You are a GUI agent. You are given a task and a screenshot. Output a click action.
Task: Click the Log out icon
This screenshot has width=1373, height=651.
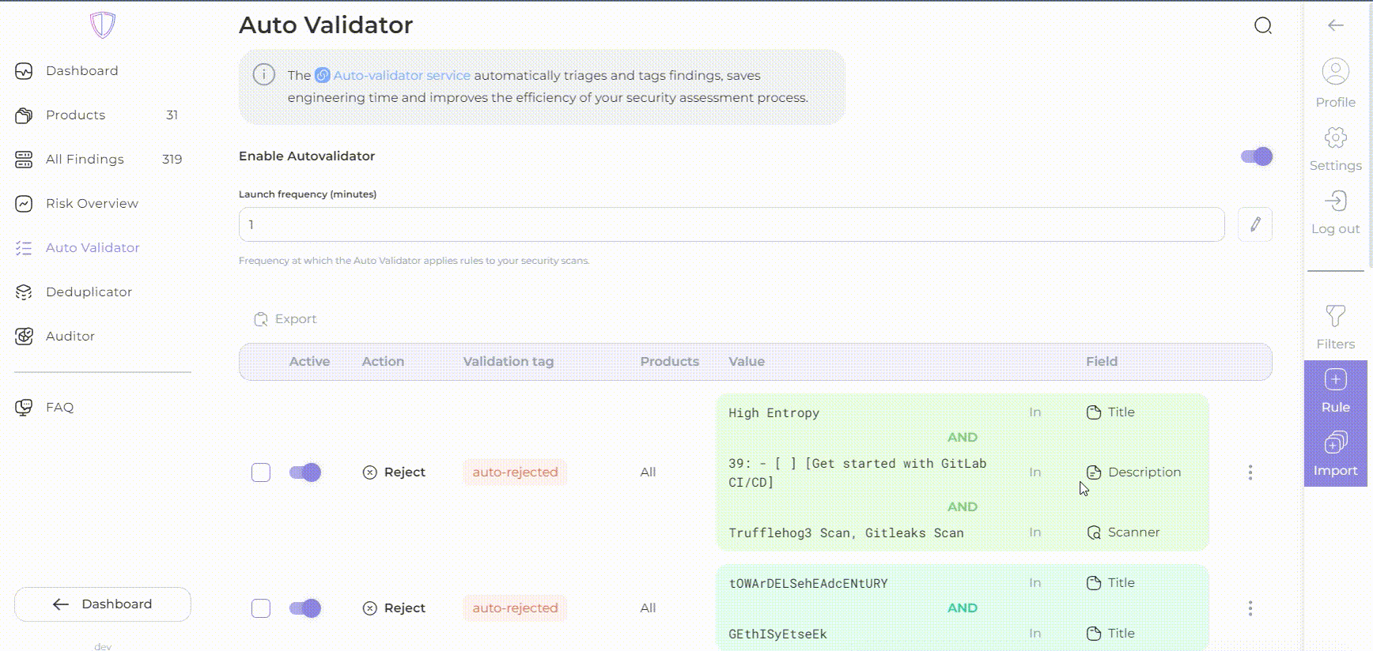[1335, 201]
